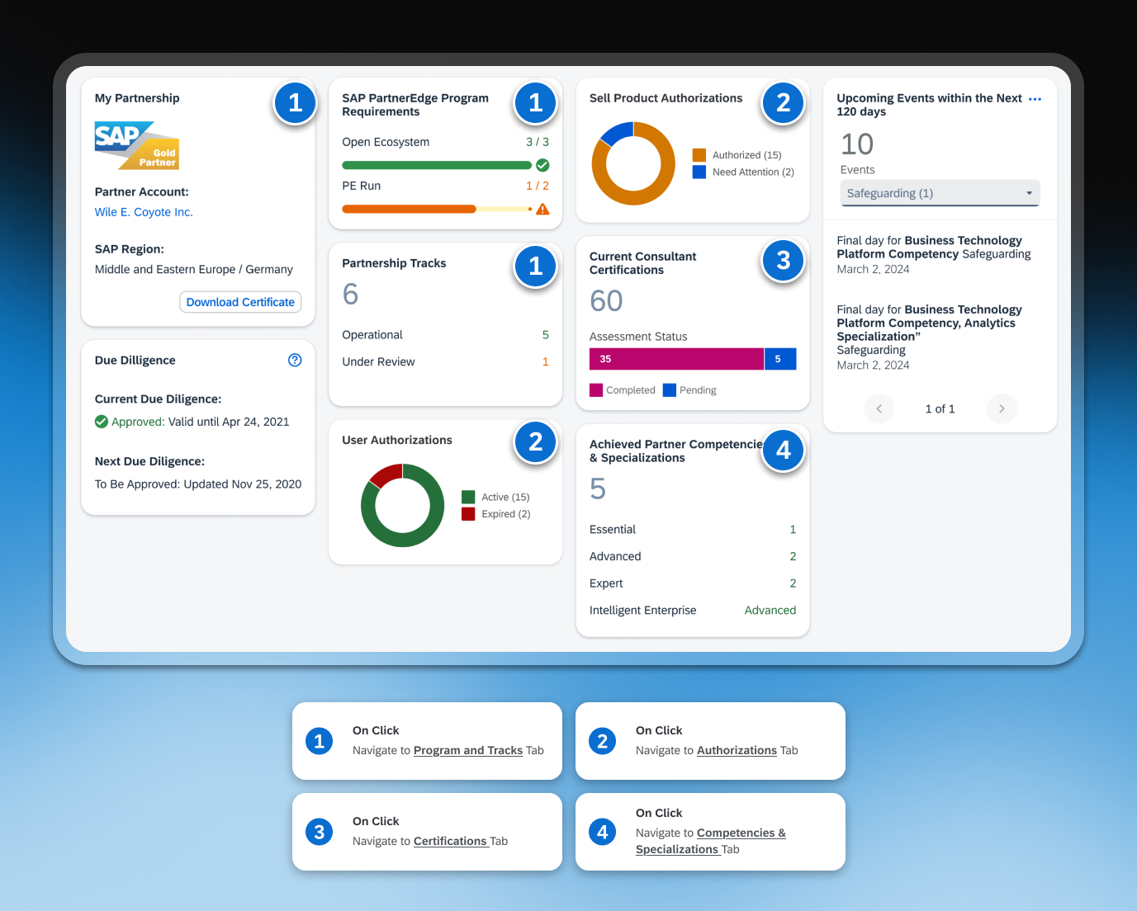This screenshot has width=1137, height=911.
Task: Open the Safeguarding (1) events filter dropdown
Action: click(x=940, y=193)
